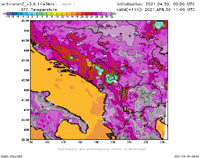This screenshot has height=158, width=204.
Task: Click the '18' colorbar tick label
Action: (x=77, y=17)
